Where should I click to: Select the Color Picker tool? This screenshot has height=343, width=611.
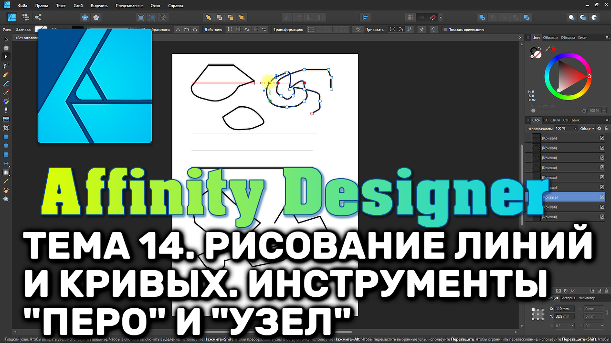click(x=6, y=182)
